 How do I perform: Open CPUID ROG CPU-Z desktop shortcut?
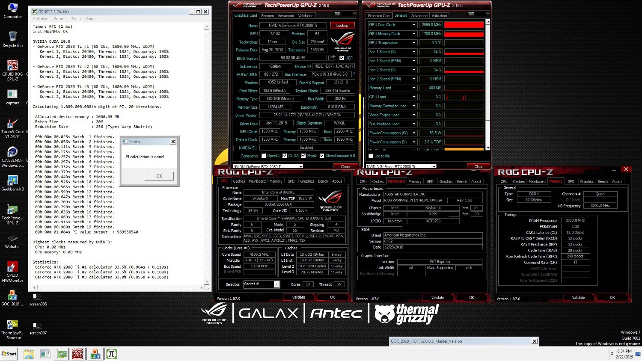[12, 71]
